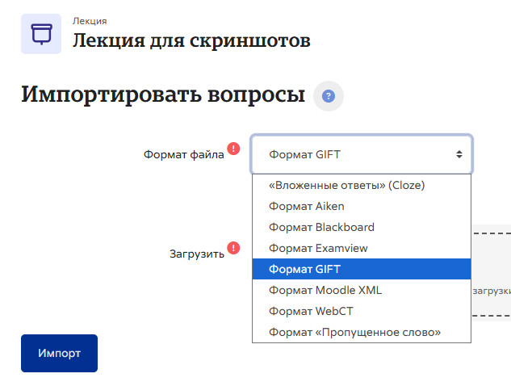The width and height of the screenshot is (511, 382).
Task: Click the file format field label
Action: (184, 154)
